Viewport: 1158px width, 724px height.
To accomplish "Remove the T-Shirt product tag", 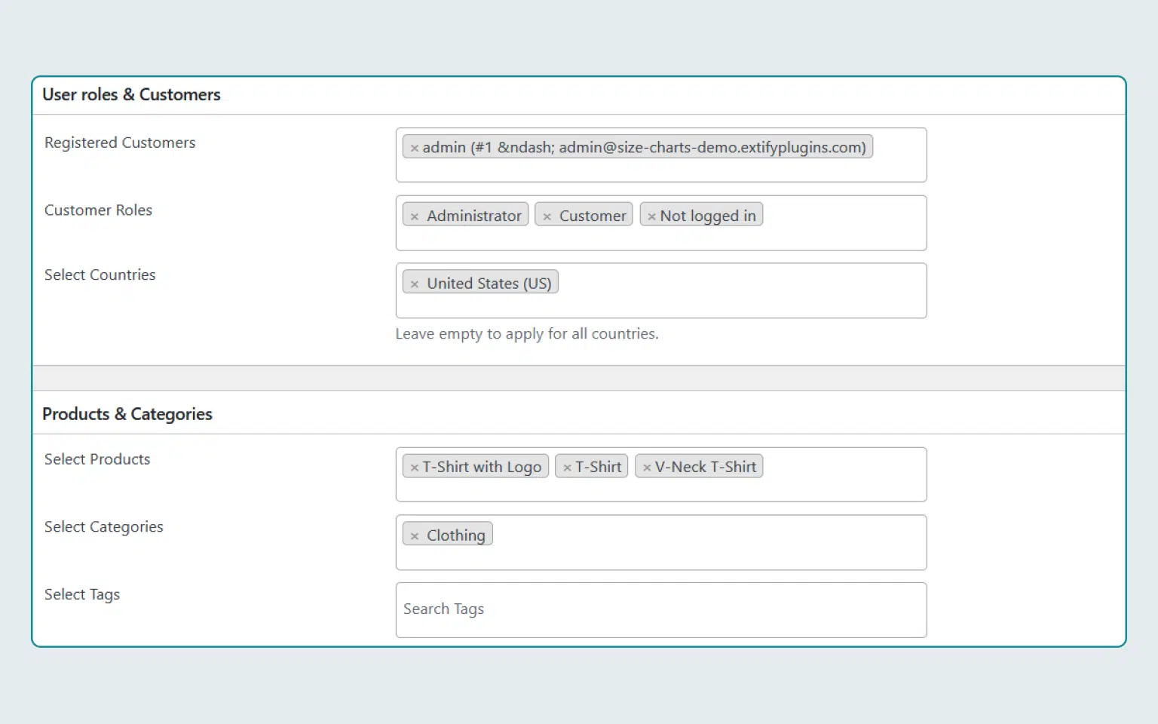I will [x=567, y=468].
